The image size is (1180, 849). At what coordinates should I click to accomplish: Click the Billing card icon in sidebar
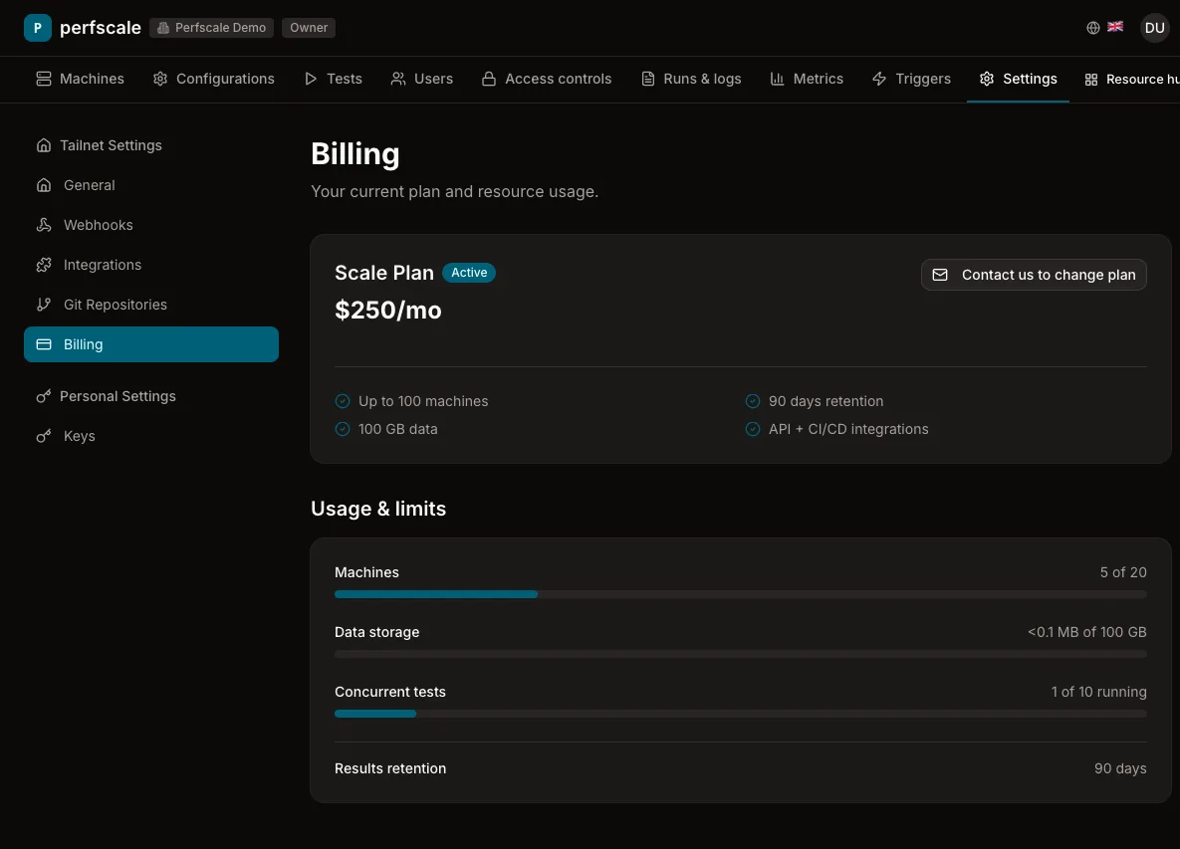click(x=44, y=344)
